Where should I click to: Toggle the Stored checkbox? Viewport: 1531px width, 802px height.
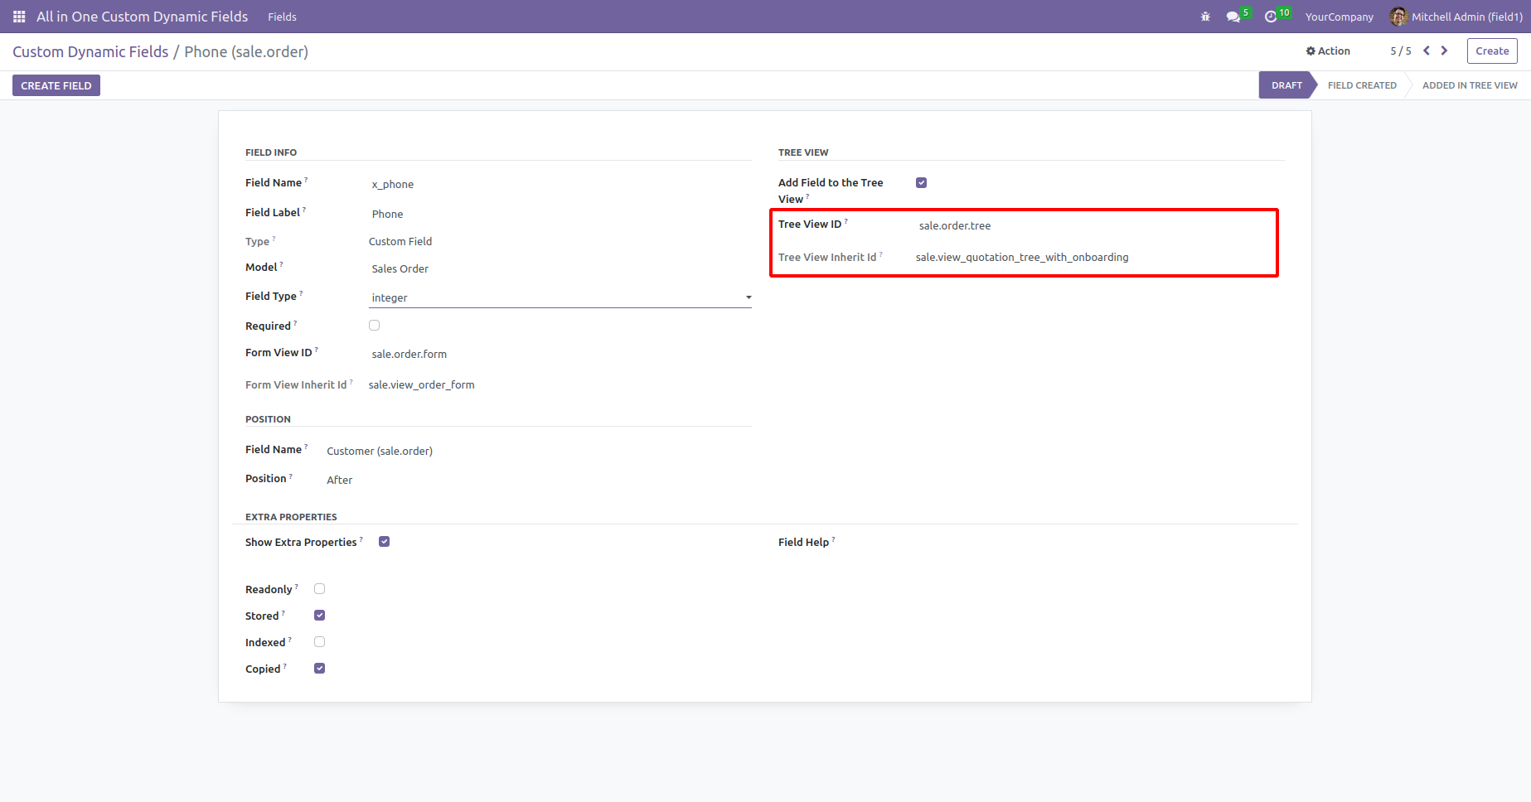pyautogui.click(x=319, y=616)
